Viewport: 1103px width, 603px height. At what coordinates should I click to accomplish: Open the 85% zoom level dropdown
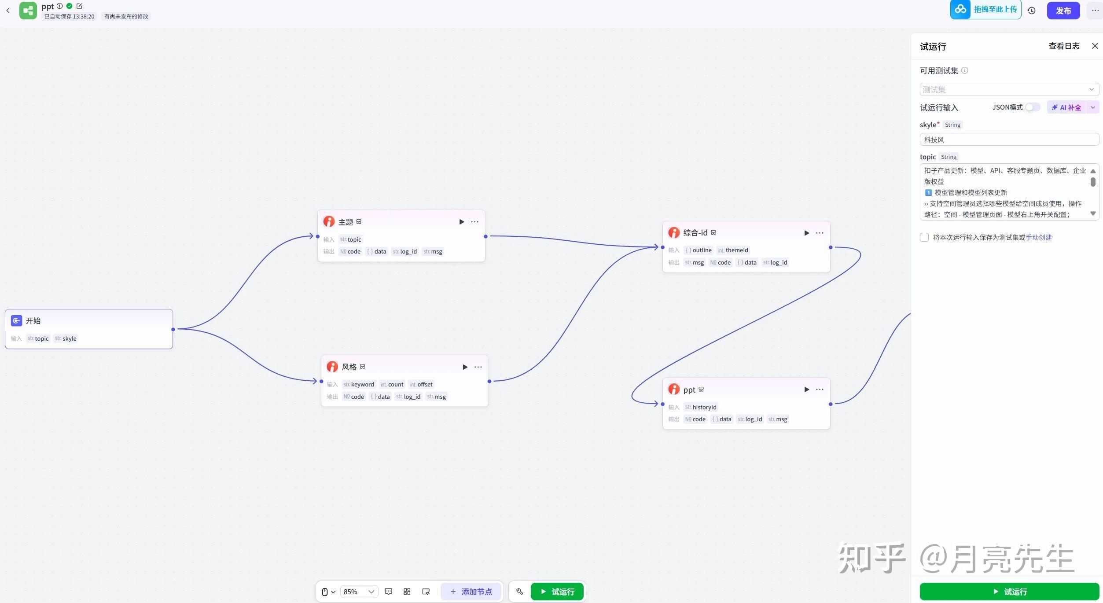pyautogui.click(x=359, y=592)
